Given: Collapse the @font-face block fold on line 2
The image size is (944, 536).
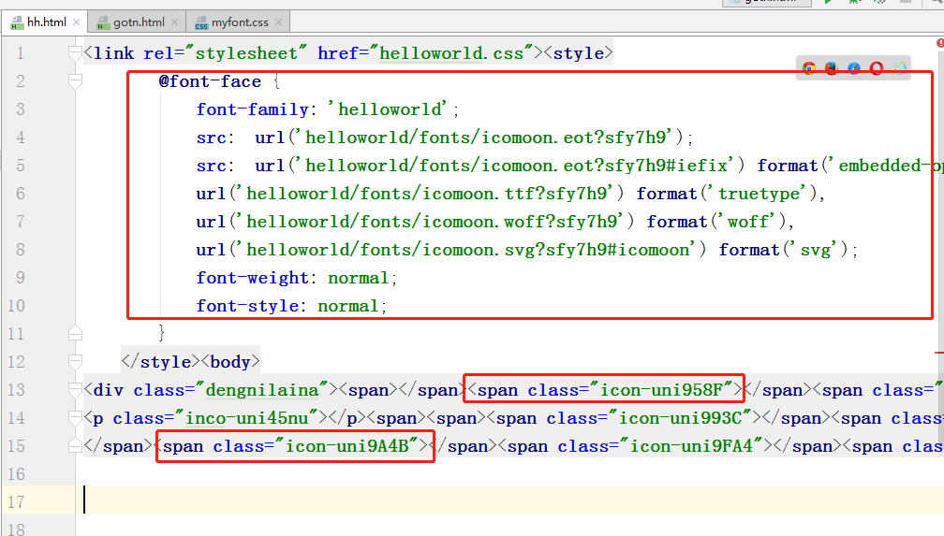Looking at the screenshot, I should click(x=75, y=81).
